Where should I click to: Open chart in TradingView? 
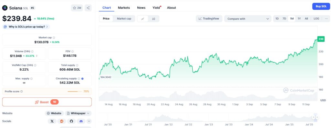(x=209, y=19)
